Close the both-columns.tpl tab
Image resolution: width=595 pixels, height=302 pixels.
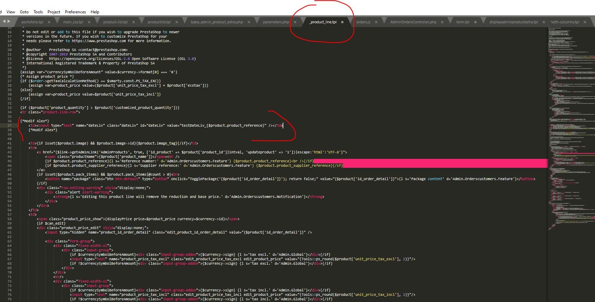tap(585, 22)
